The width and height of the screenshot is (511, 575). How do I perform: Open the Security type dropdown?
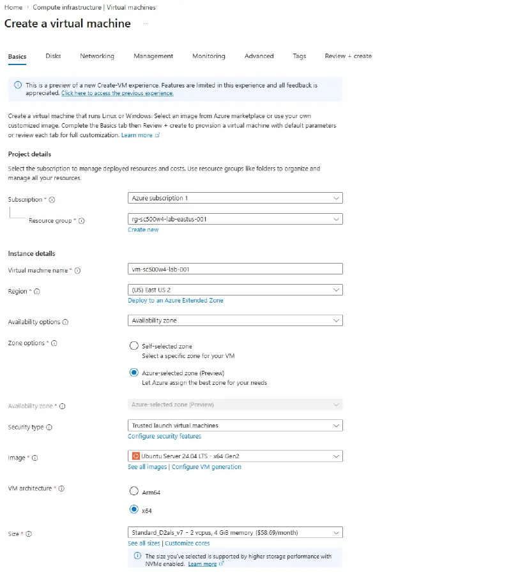(x=235, y=426)
